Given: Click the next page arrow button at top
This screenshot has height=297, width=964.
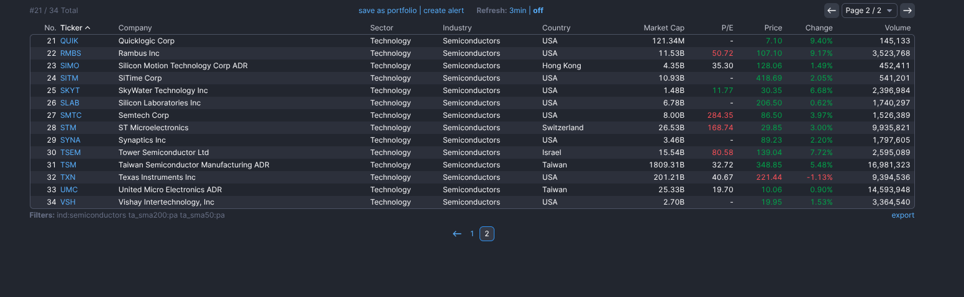Looking at the screenshot, I should tap(907, 11).
